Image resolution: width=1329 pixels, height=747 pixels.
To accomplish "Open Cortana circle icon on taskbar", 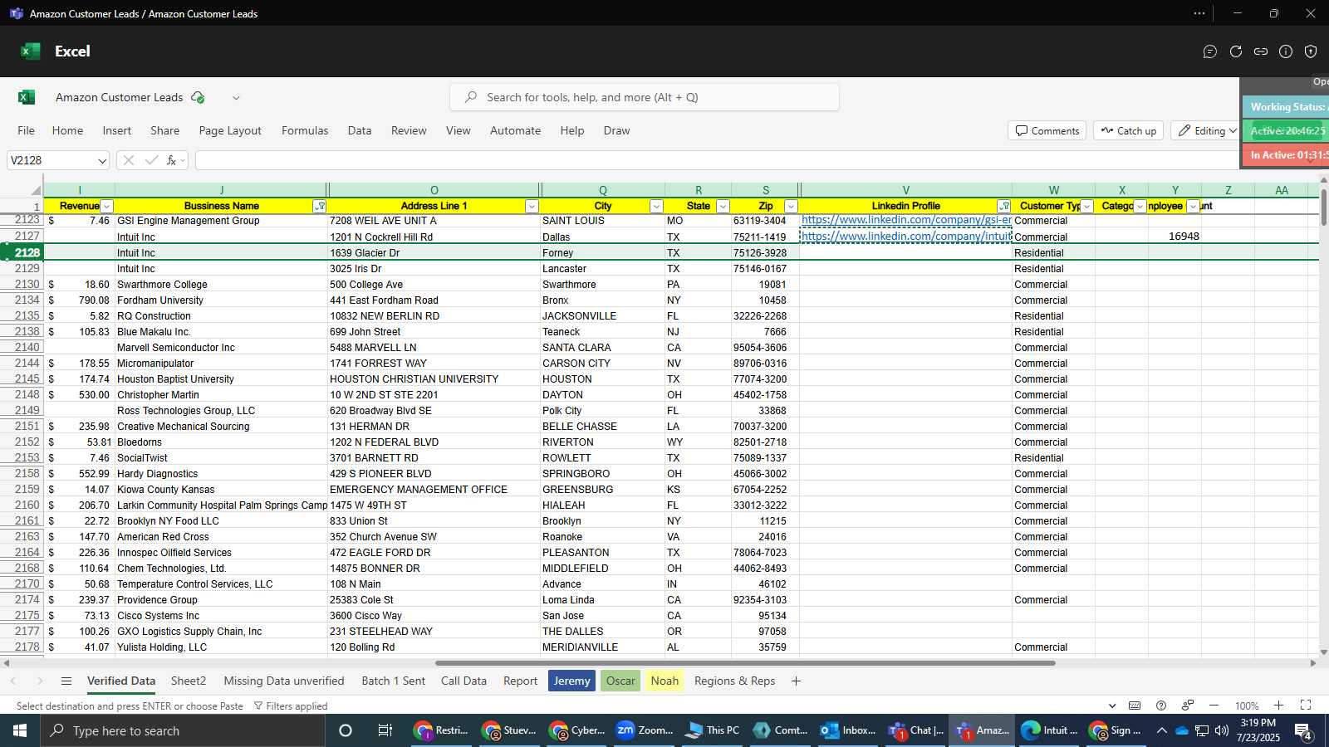I will [346, 730].
